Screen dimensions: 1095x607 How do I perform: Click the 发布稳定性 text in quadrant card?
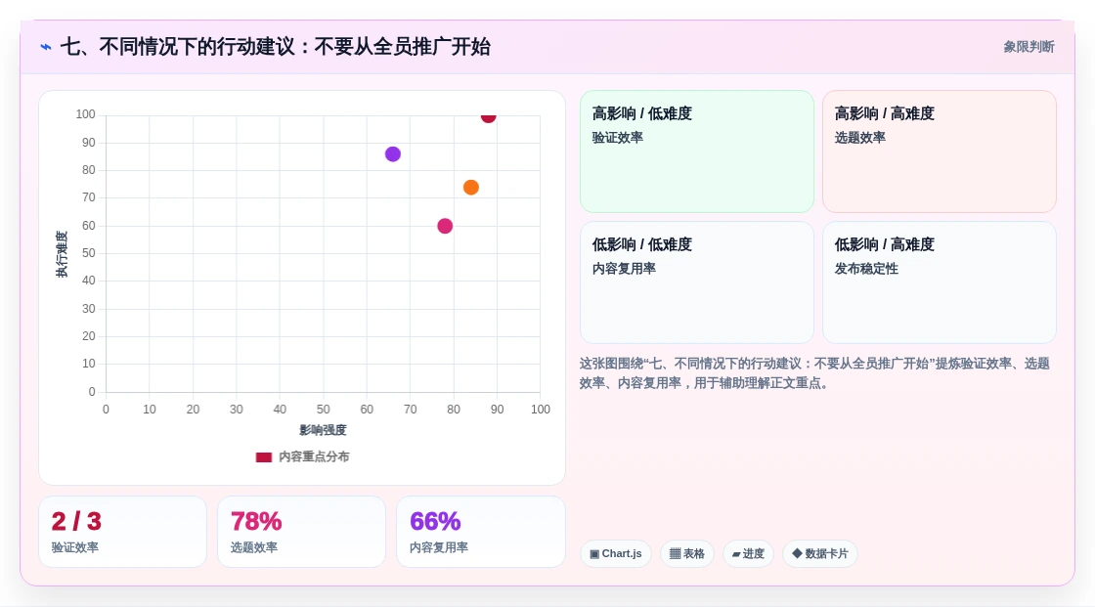866,269
